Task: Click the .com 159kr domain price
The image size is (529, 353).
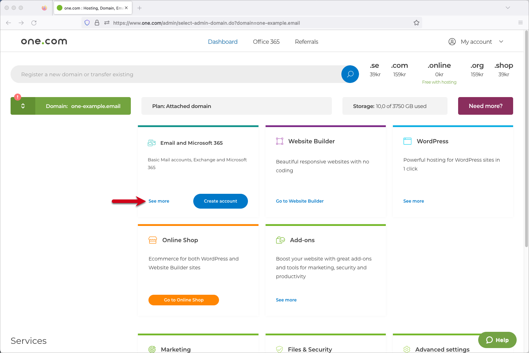Action: 400,70
